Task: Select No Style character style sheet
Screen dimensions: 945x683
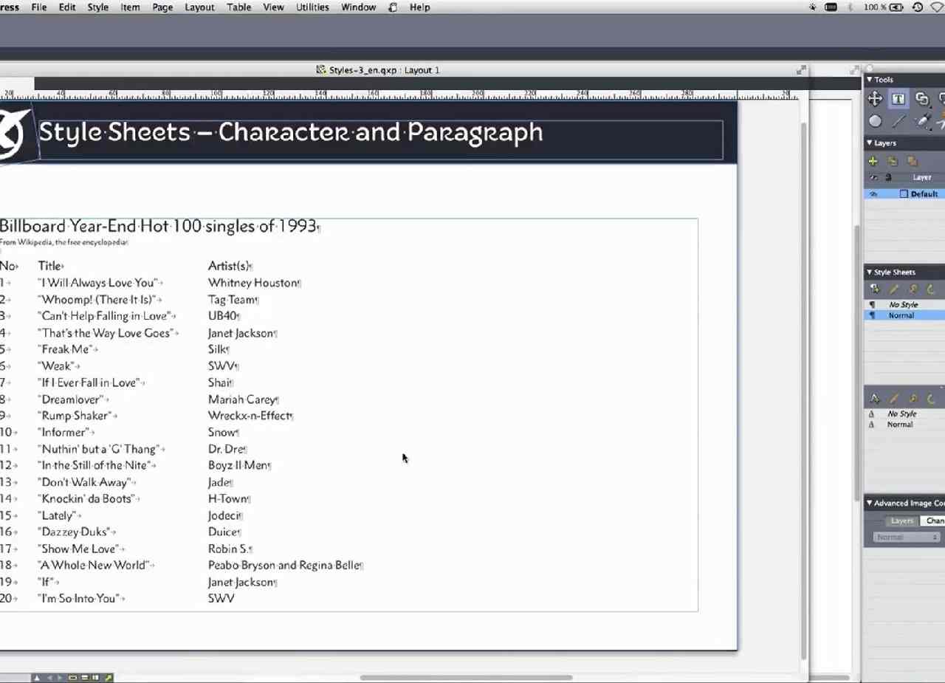Action: tap(905, 414)
